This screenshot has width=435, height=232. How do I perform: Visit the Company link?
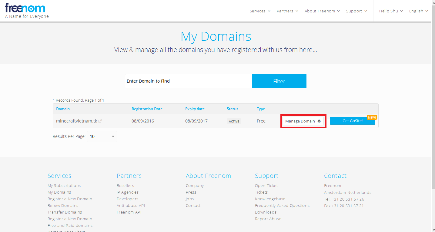pyautogui.click(x=195, y=186)
